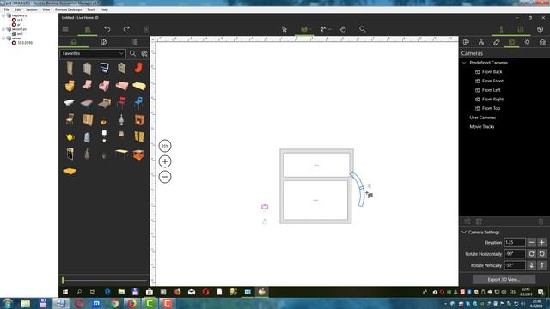
Task: Click the add camera icon below list
Action: (x=467, y=221)
